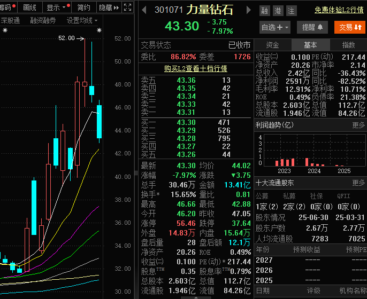Click the stock name 力量钻石
This screenshot has height=299, width=367.
point(210,10)
